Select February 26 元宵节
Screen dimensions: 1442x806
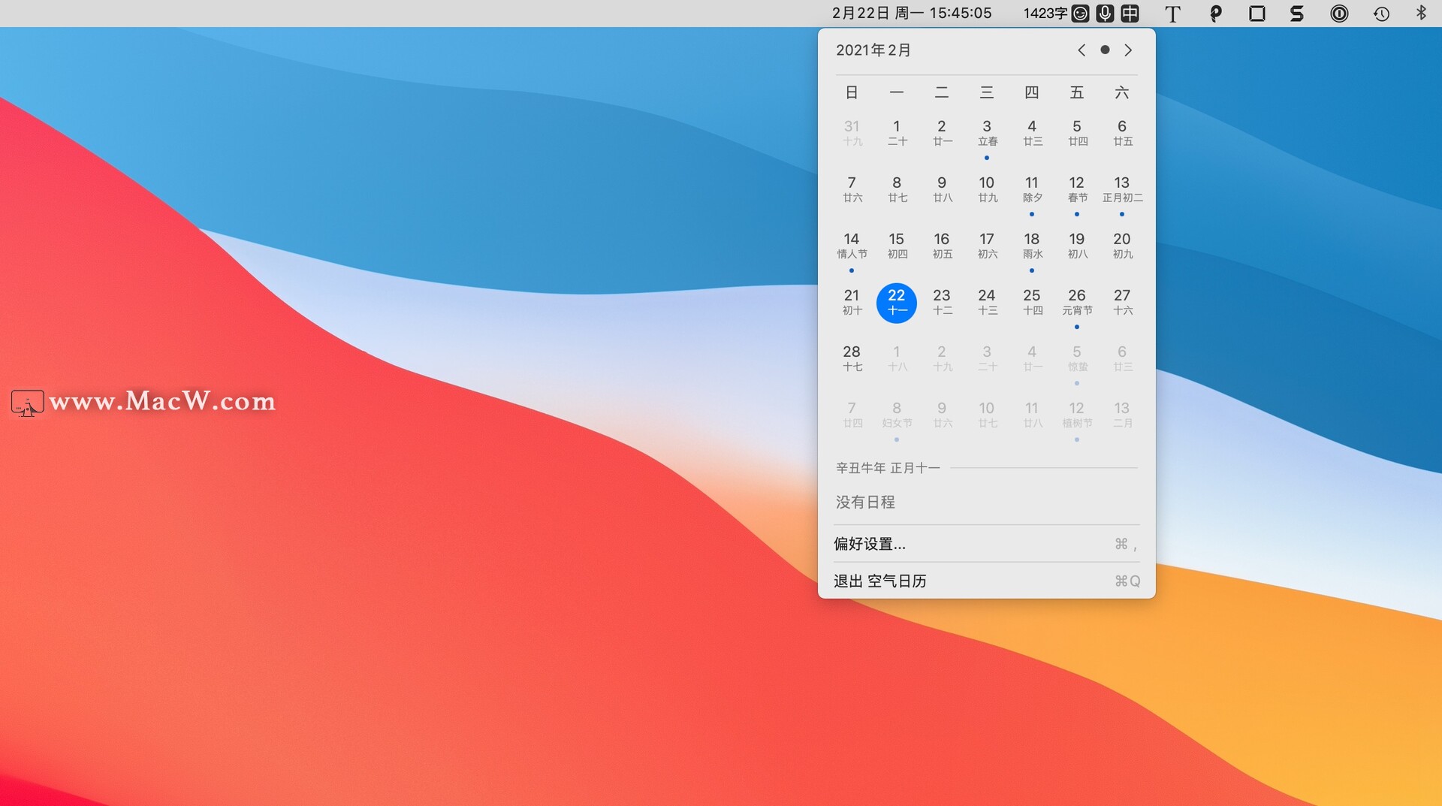(1077, 303)
